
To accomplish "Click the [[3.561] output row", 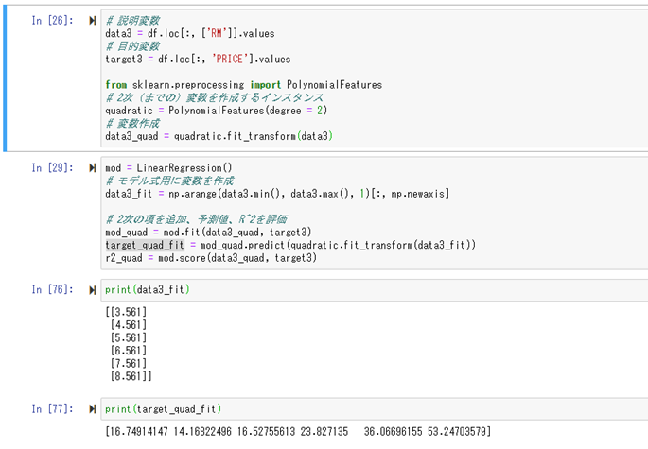I will point(126,312).
